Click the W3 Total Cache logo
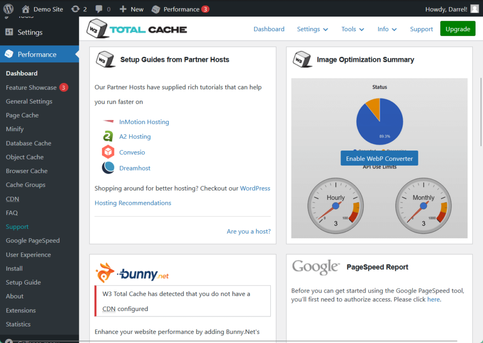Image resolution: width=483 pixels, height=343 pixels. pyautogui.click(x=137, y=29)
